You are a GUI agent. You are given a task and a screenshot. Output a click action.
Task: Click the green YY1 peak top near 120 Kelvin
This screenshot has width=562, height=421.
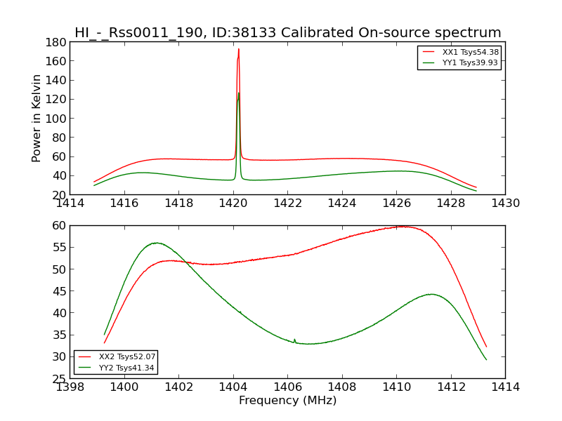pos(239,94)
